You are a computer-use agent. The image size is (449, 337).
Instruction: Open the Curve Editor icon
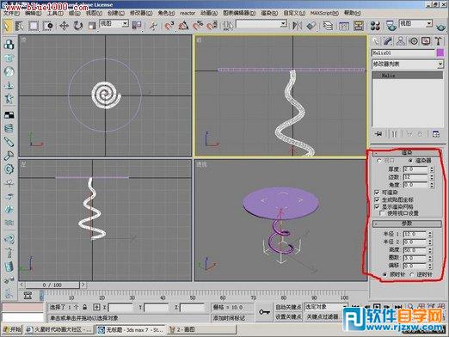344,26
